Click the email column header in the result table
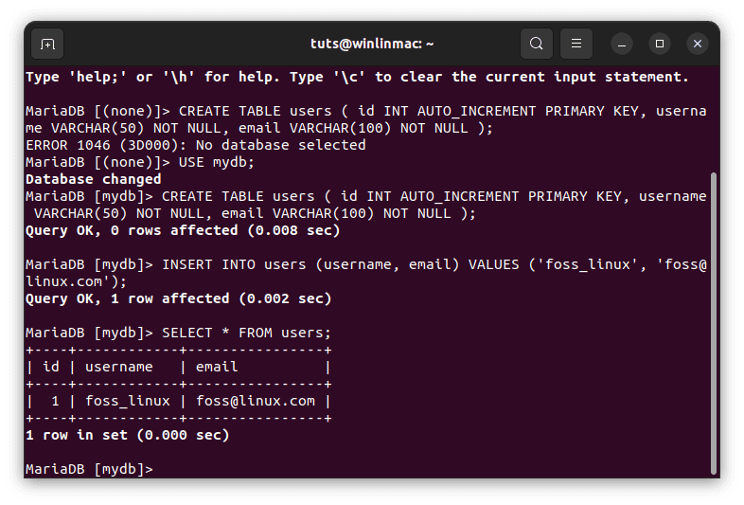Screen dimensions: 744x505 point(217,367)
